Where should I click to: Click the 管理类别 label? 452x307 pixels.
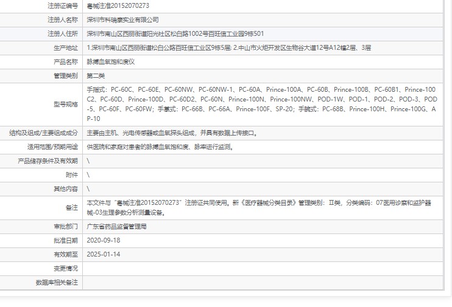click(66, 76)
